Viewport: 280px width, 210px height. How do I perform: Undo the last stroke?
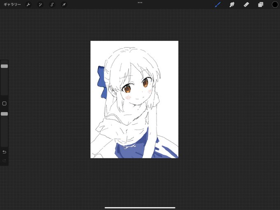pyautogui.click(x=4, y=152)
